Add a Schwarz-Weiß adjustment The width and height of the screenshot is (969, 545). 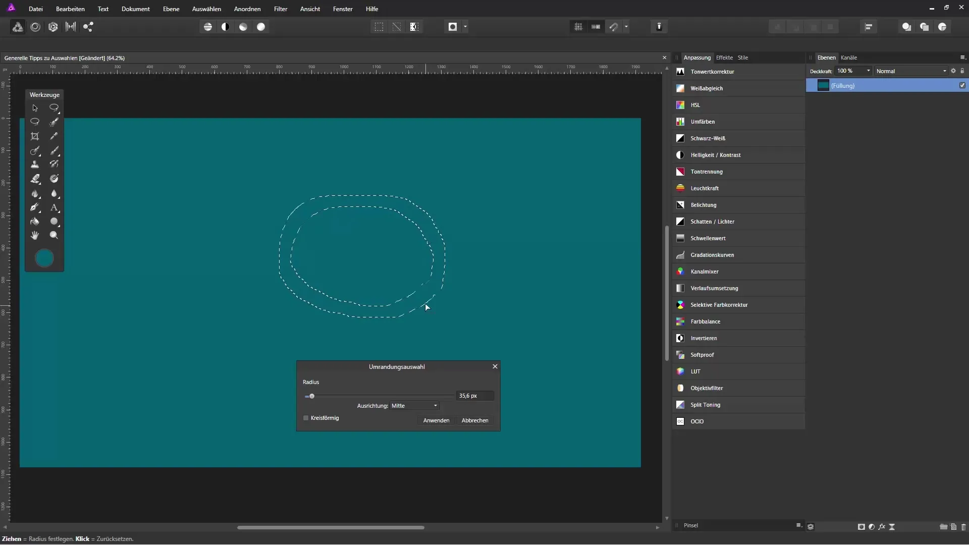[738, 138]
